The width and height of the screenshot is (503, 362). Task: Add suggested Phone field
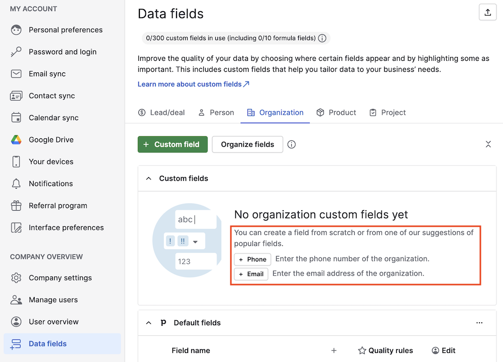coord(253,259)
